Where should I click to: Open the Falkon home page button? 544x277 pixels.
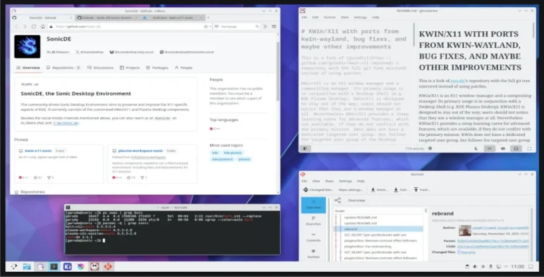42,27
